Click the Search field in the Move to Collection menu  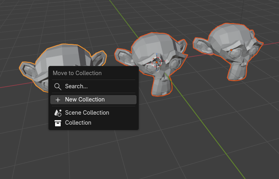(x=93, y=86)
